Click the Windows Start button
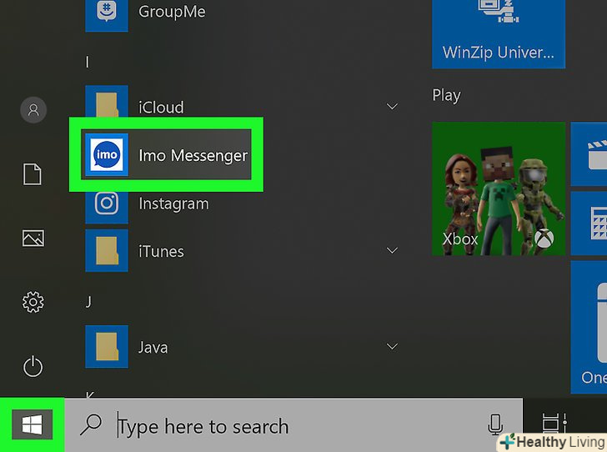The height and width of the screenshot is (452, 607). pos(33,424)
